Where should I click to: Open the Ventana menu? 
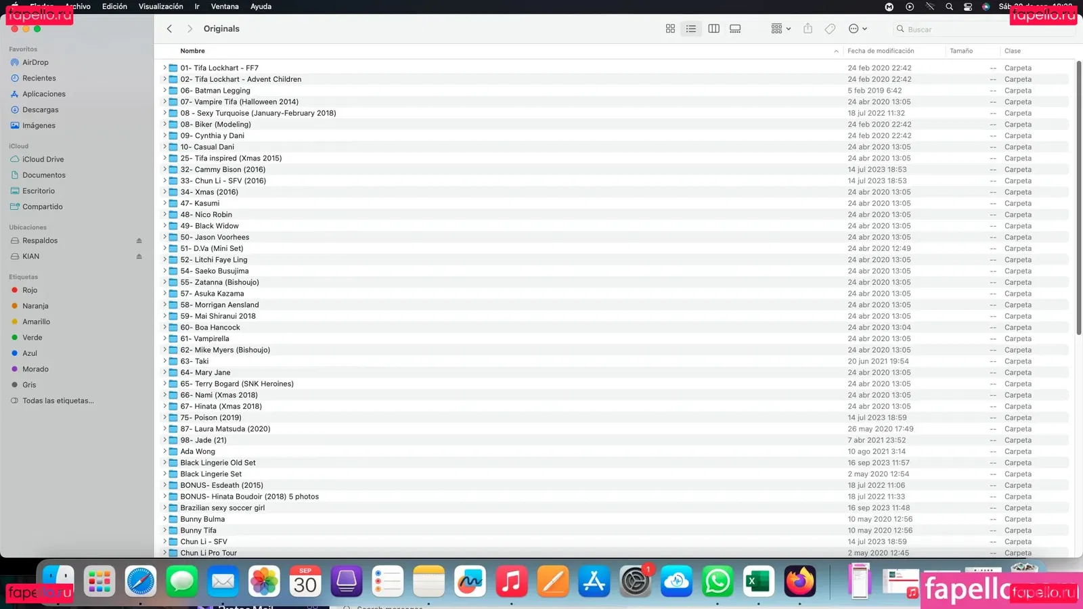point(225,7)
